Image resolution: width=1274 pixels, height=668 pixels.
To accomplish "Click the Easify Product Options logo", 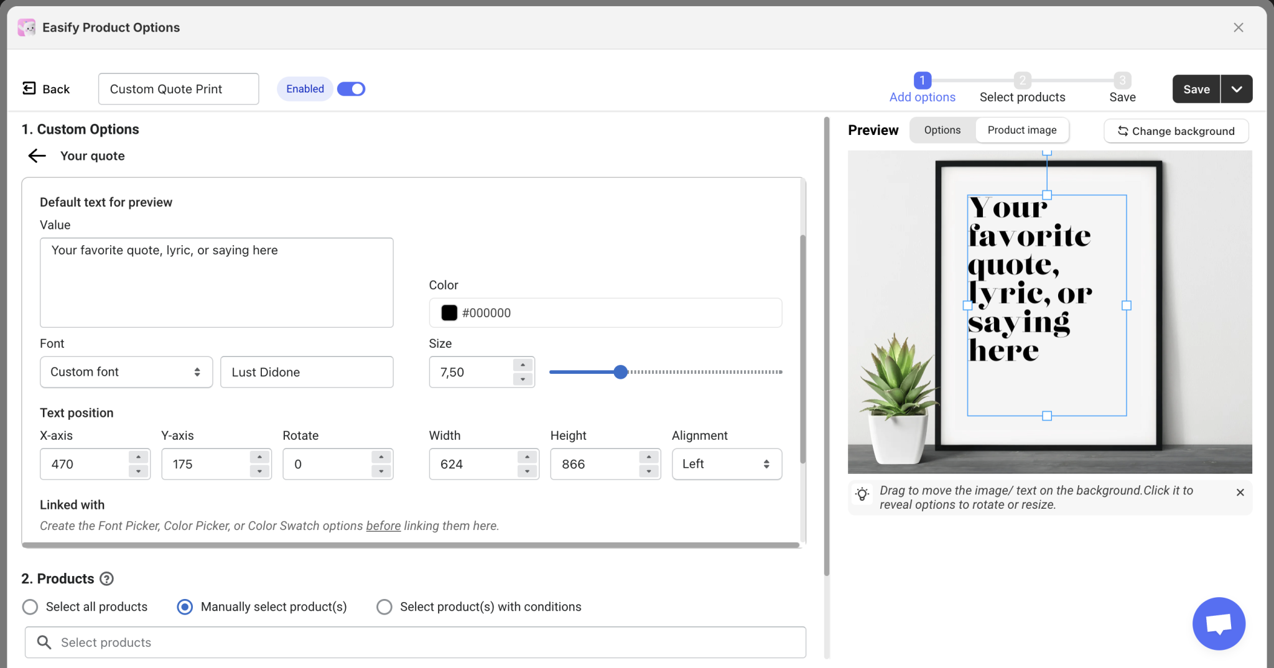I will pyautogui.click(x=27, y=27).
